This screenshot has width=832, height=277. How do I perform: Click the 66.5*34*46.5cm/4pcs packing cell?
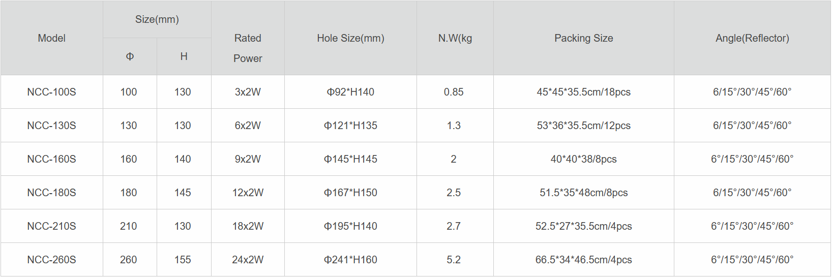click(583, 260)
